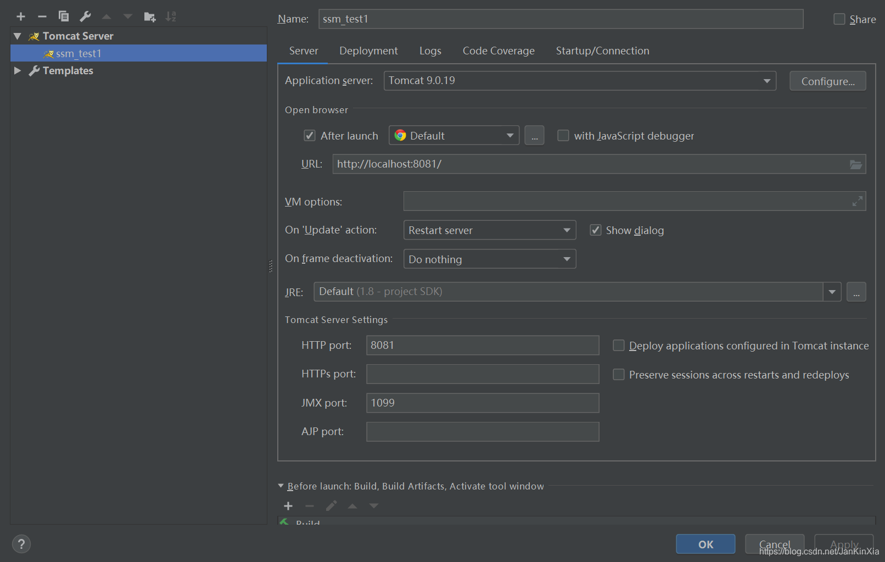Open browser selection ellipsis button
The height and width of the screenshot is (562, 885).
tap(534, 135)
